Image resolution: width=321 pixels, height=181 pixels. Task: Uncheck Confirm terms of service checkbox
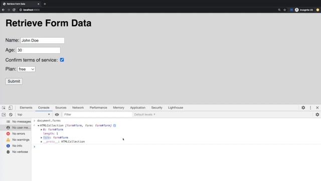[x=62, y=60]
